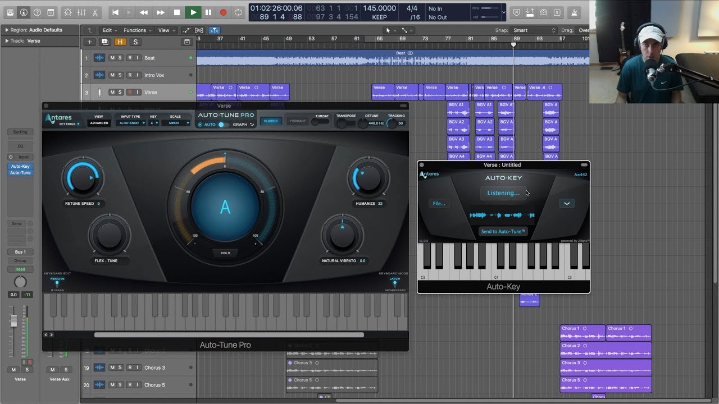Toggle the Metronome click icon
This screenshot has height=404, width=719.
(575, 12)
